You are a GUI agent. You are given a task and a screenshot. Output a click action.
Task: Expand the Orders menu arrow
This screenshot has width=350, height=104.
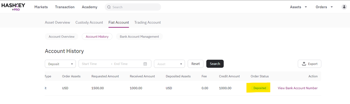pos(332,7)
